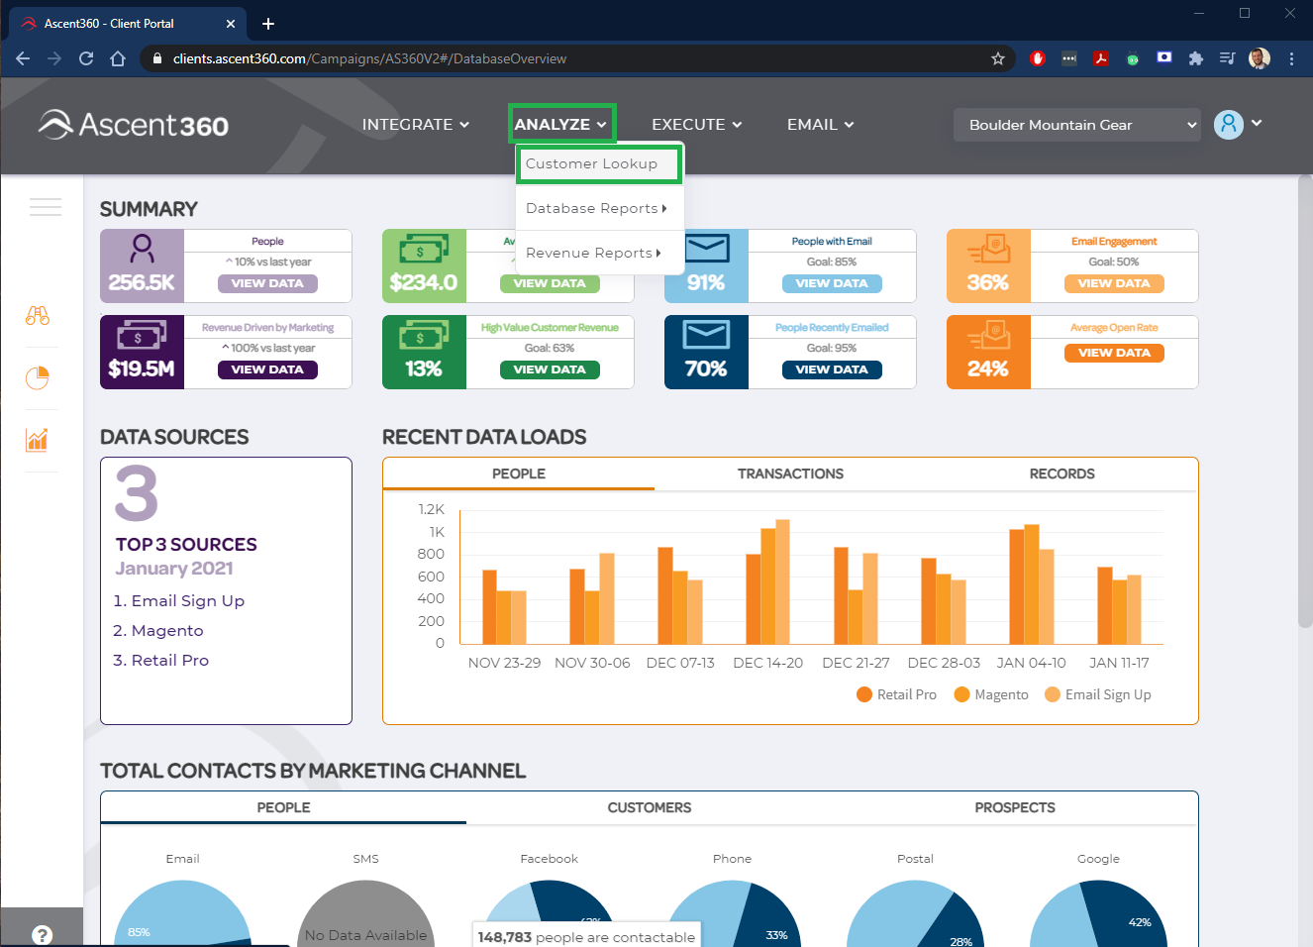Open the Chrome three-dot menu
Viewport: 1313px width, 947px height.
(x=1291, y=58)
